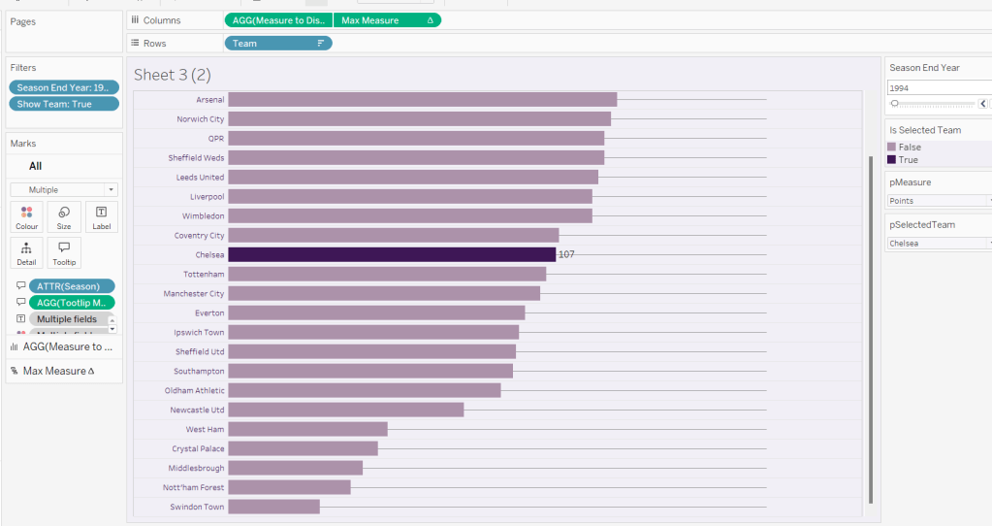Open the Tooltip marks card button

64,252
